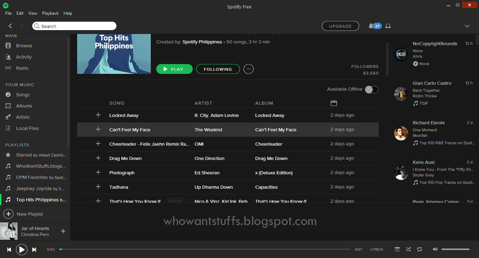Screen dimensions: 479x258
Task: Sort by ARTIST column header
Action: click(203, 103)
